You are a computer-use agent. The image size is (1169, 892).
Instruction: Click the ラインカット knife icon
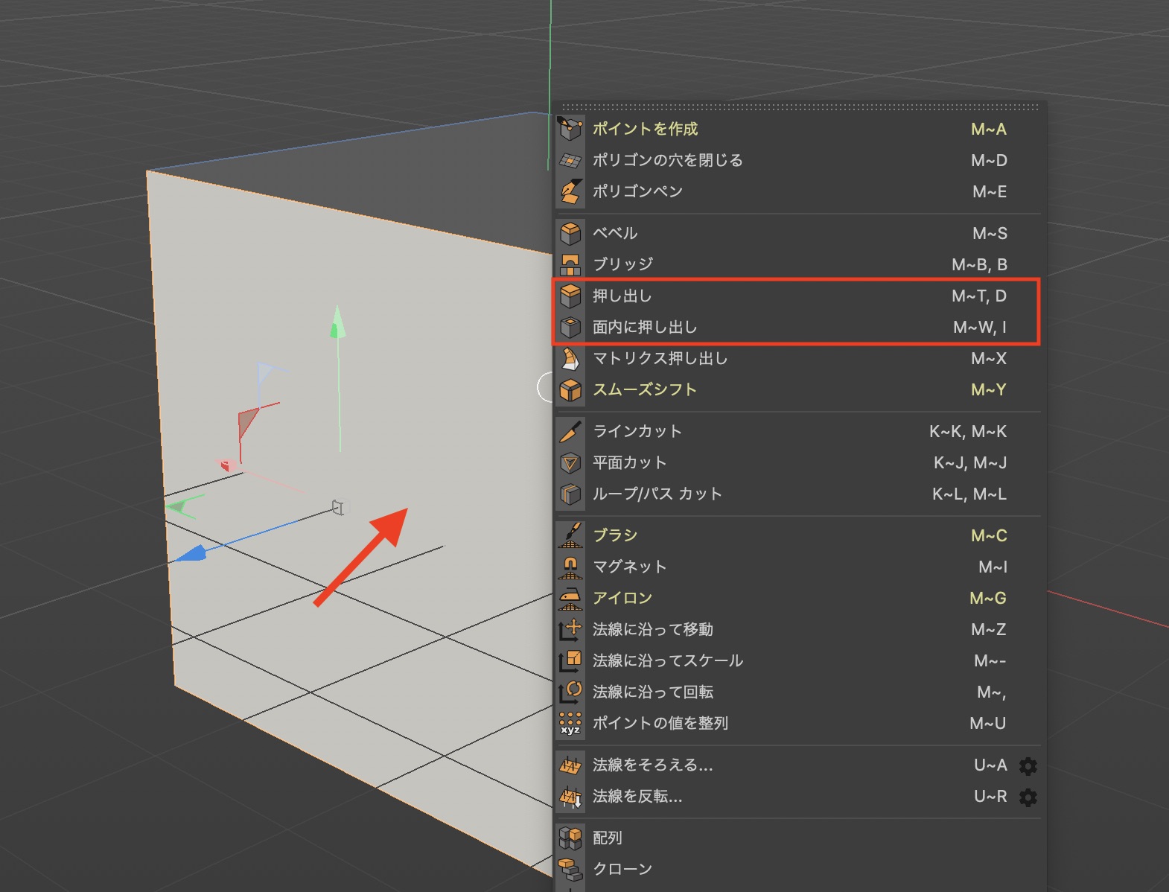[570, 431]
